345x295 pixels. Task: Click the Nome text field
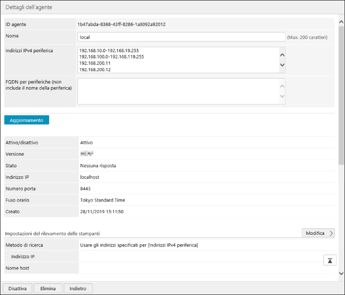[181, 37]
